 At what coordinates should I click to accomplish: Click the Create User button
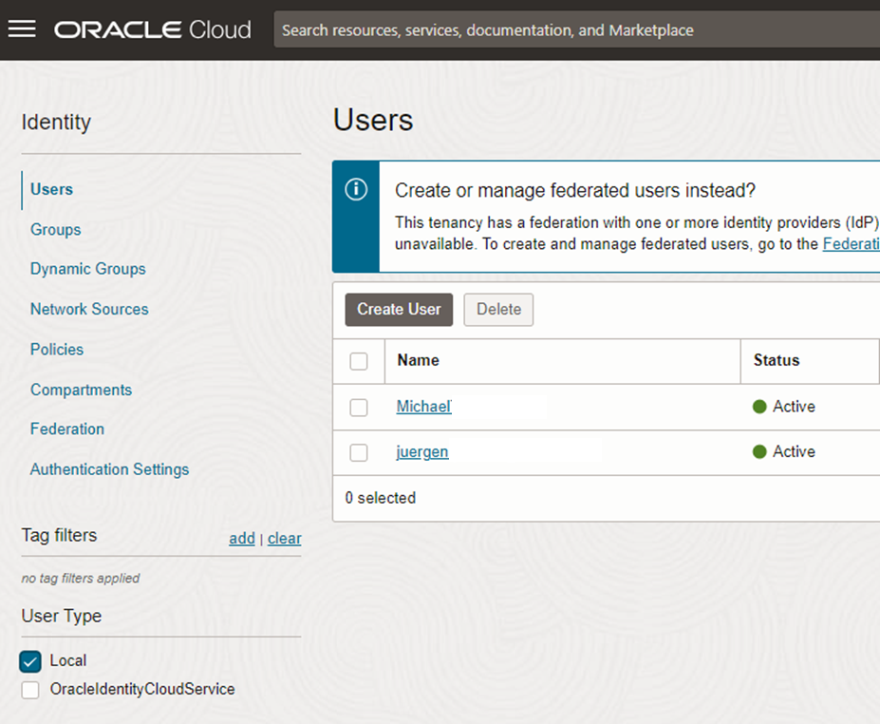pos(399,310)
